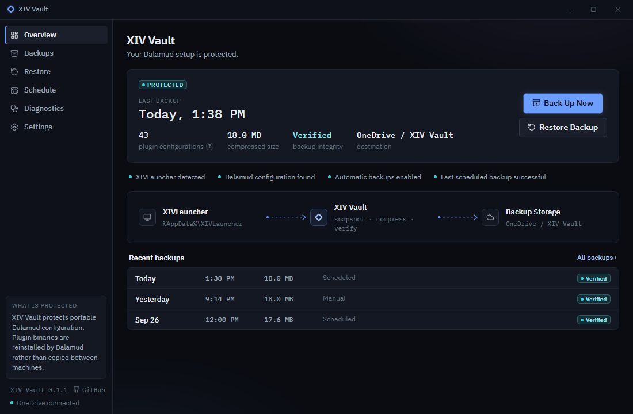Click the Settings gear icon in sidebar

(x=14, y=127)
